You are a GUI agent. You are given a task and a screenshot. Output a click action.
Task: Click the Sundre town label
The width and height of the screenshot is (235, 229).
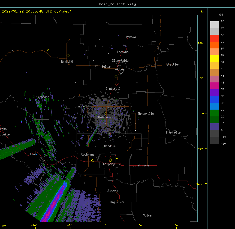pos(80,106)
